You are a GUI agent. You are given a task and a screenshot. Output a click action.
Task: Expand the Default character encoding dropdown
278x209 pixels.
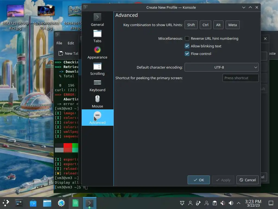[x=222, y=67]
